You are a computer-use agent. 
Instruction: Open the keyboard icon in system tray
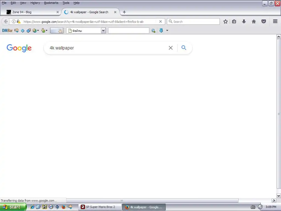tap(253, 207)
